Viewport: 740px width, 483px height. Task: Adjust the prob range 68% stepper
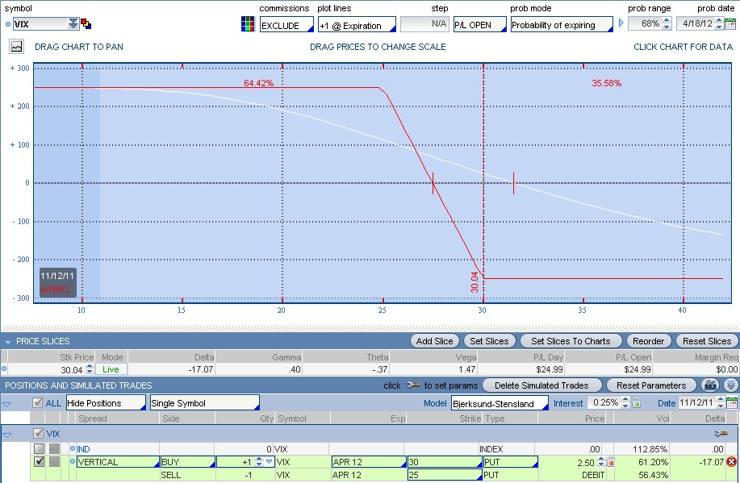[667, 23]
